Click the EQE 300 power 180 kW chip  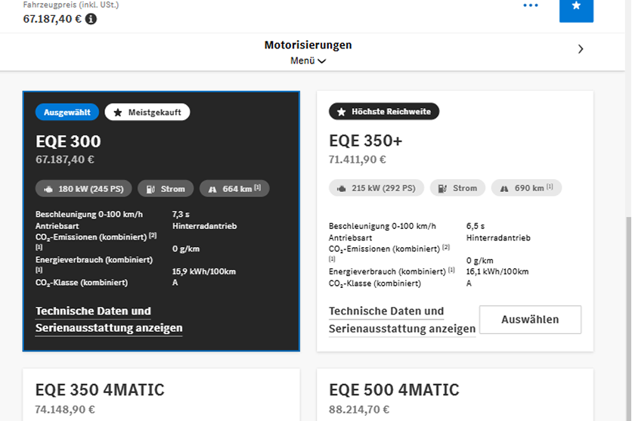84,189
